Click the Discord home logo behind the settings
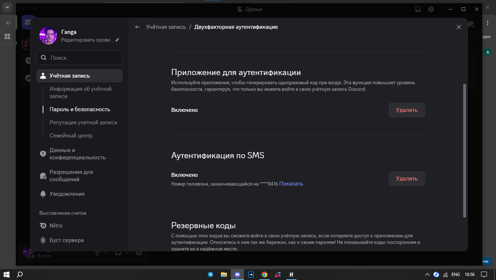This screenshot has height=280, width=496. click(28, 23)
